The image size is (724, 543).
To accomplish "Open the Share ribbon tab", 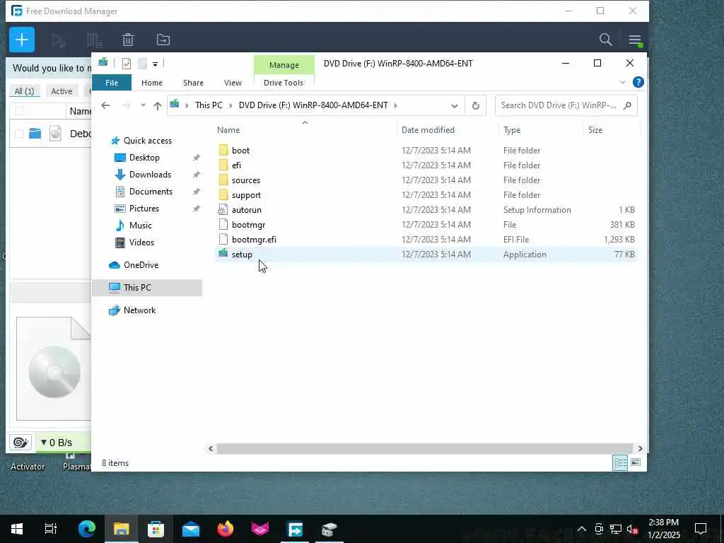I will [x=193, y=83].
